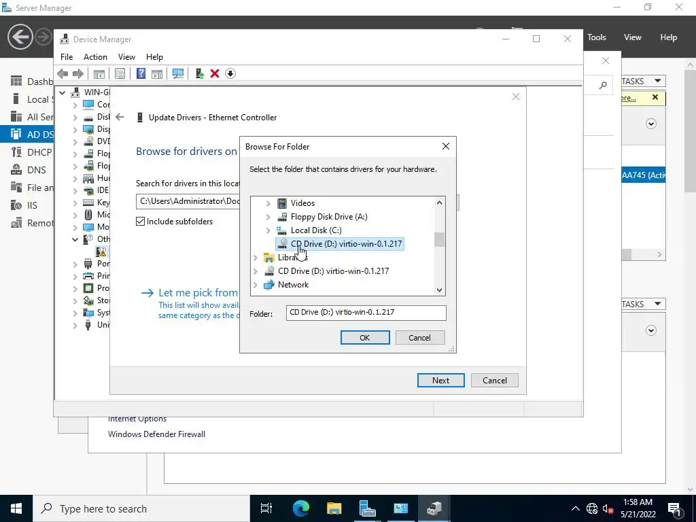Open the Help menu in Device Manager
The image size is (696, 522).
154,57
